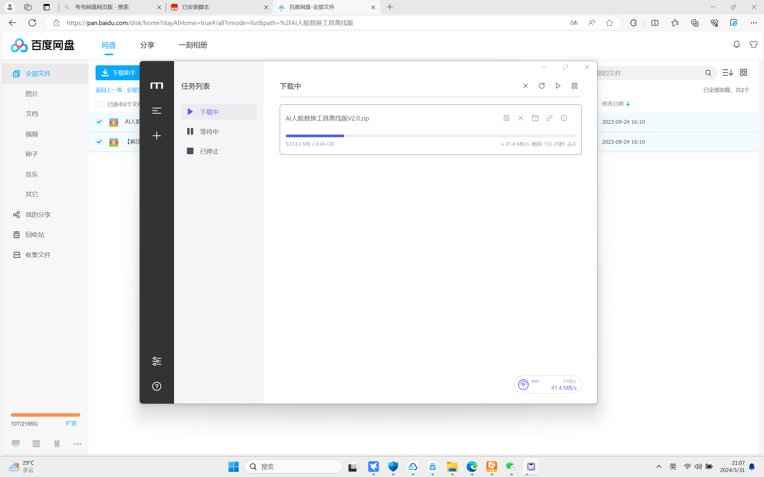Viewport: 764px width, 477px height.
Task: Click the 返回上一级 link
Action: pyautogui.click(x=109, y=90)
